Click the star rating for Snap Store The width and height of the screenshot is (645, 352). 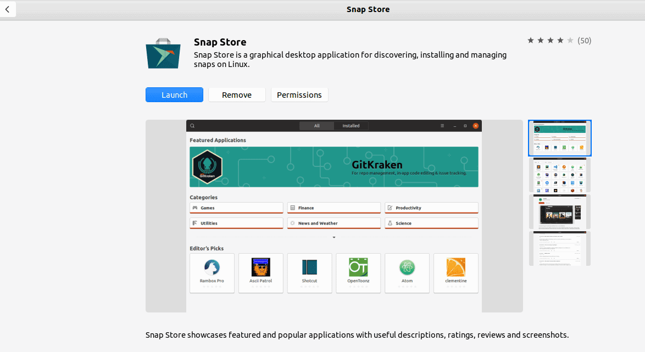pyautogui.click(x=551, y=40)
